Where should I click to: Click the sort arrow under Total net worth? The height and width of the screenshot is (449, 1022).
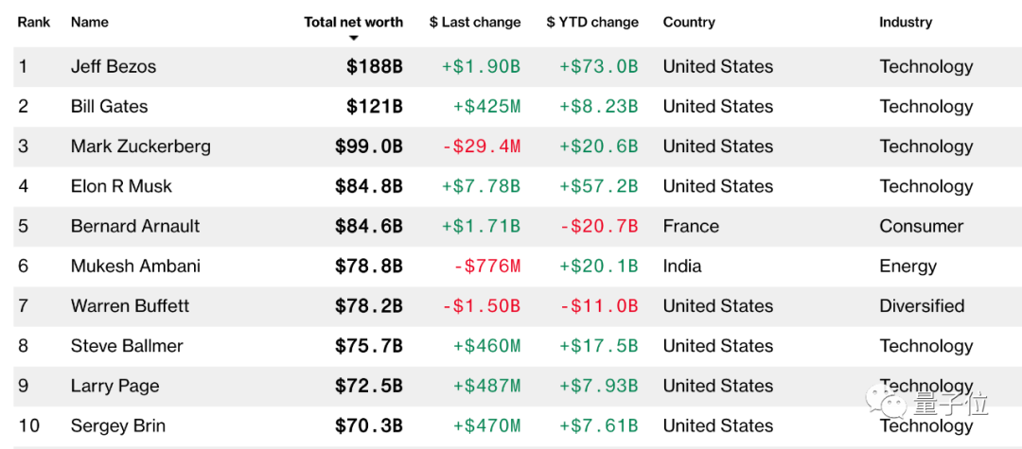(354, 39)
